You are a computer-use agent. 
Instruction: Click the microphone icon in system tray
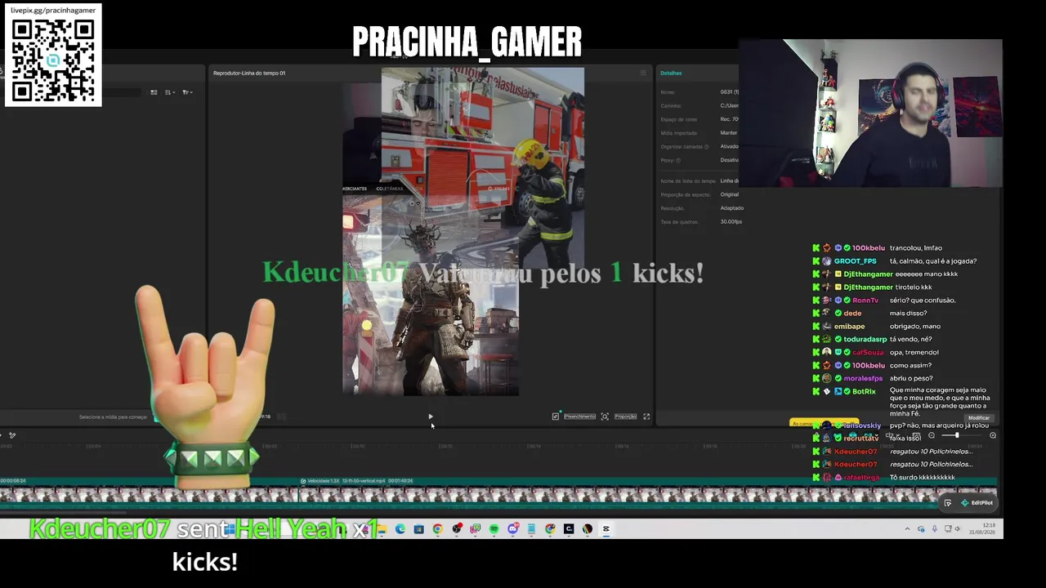(934, 529)
